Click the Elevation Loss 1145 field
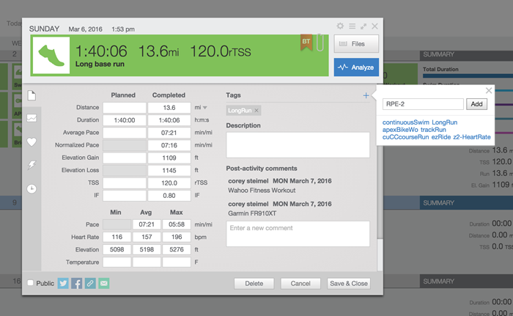 pyautogui.click(x=169, y=170)
